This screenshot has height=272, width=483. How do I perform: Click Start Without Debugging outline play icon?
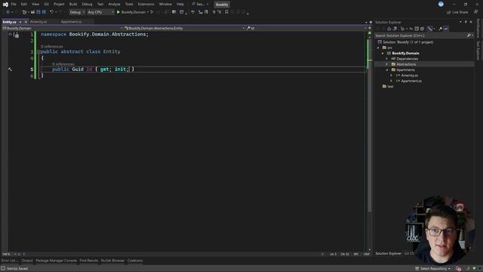pyautogui.click(x=152, y=12)
